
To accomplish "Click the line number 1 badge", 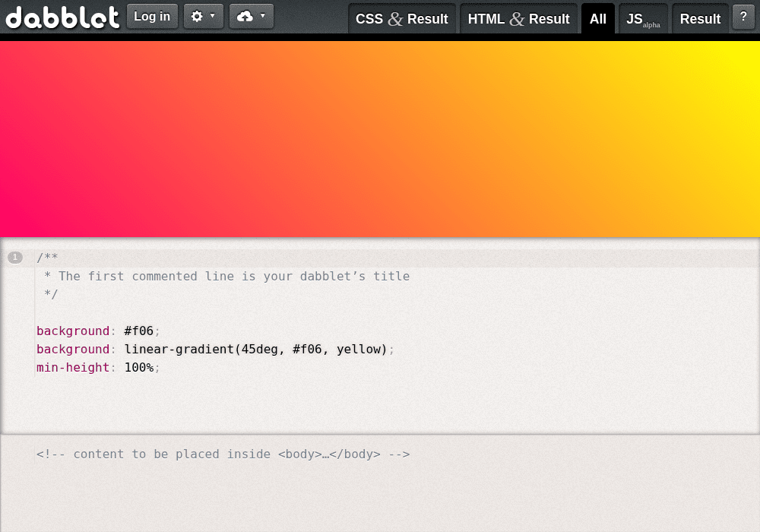I will [x=15, y=258].
